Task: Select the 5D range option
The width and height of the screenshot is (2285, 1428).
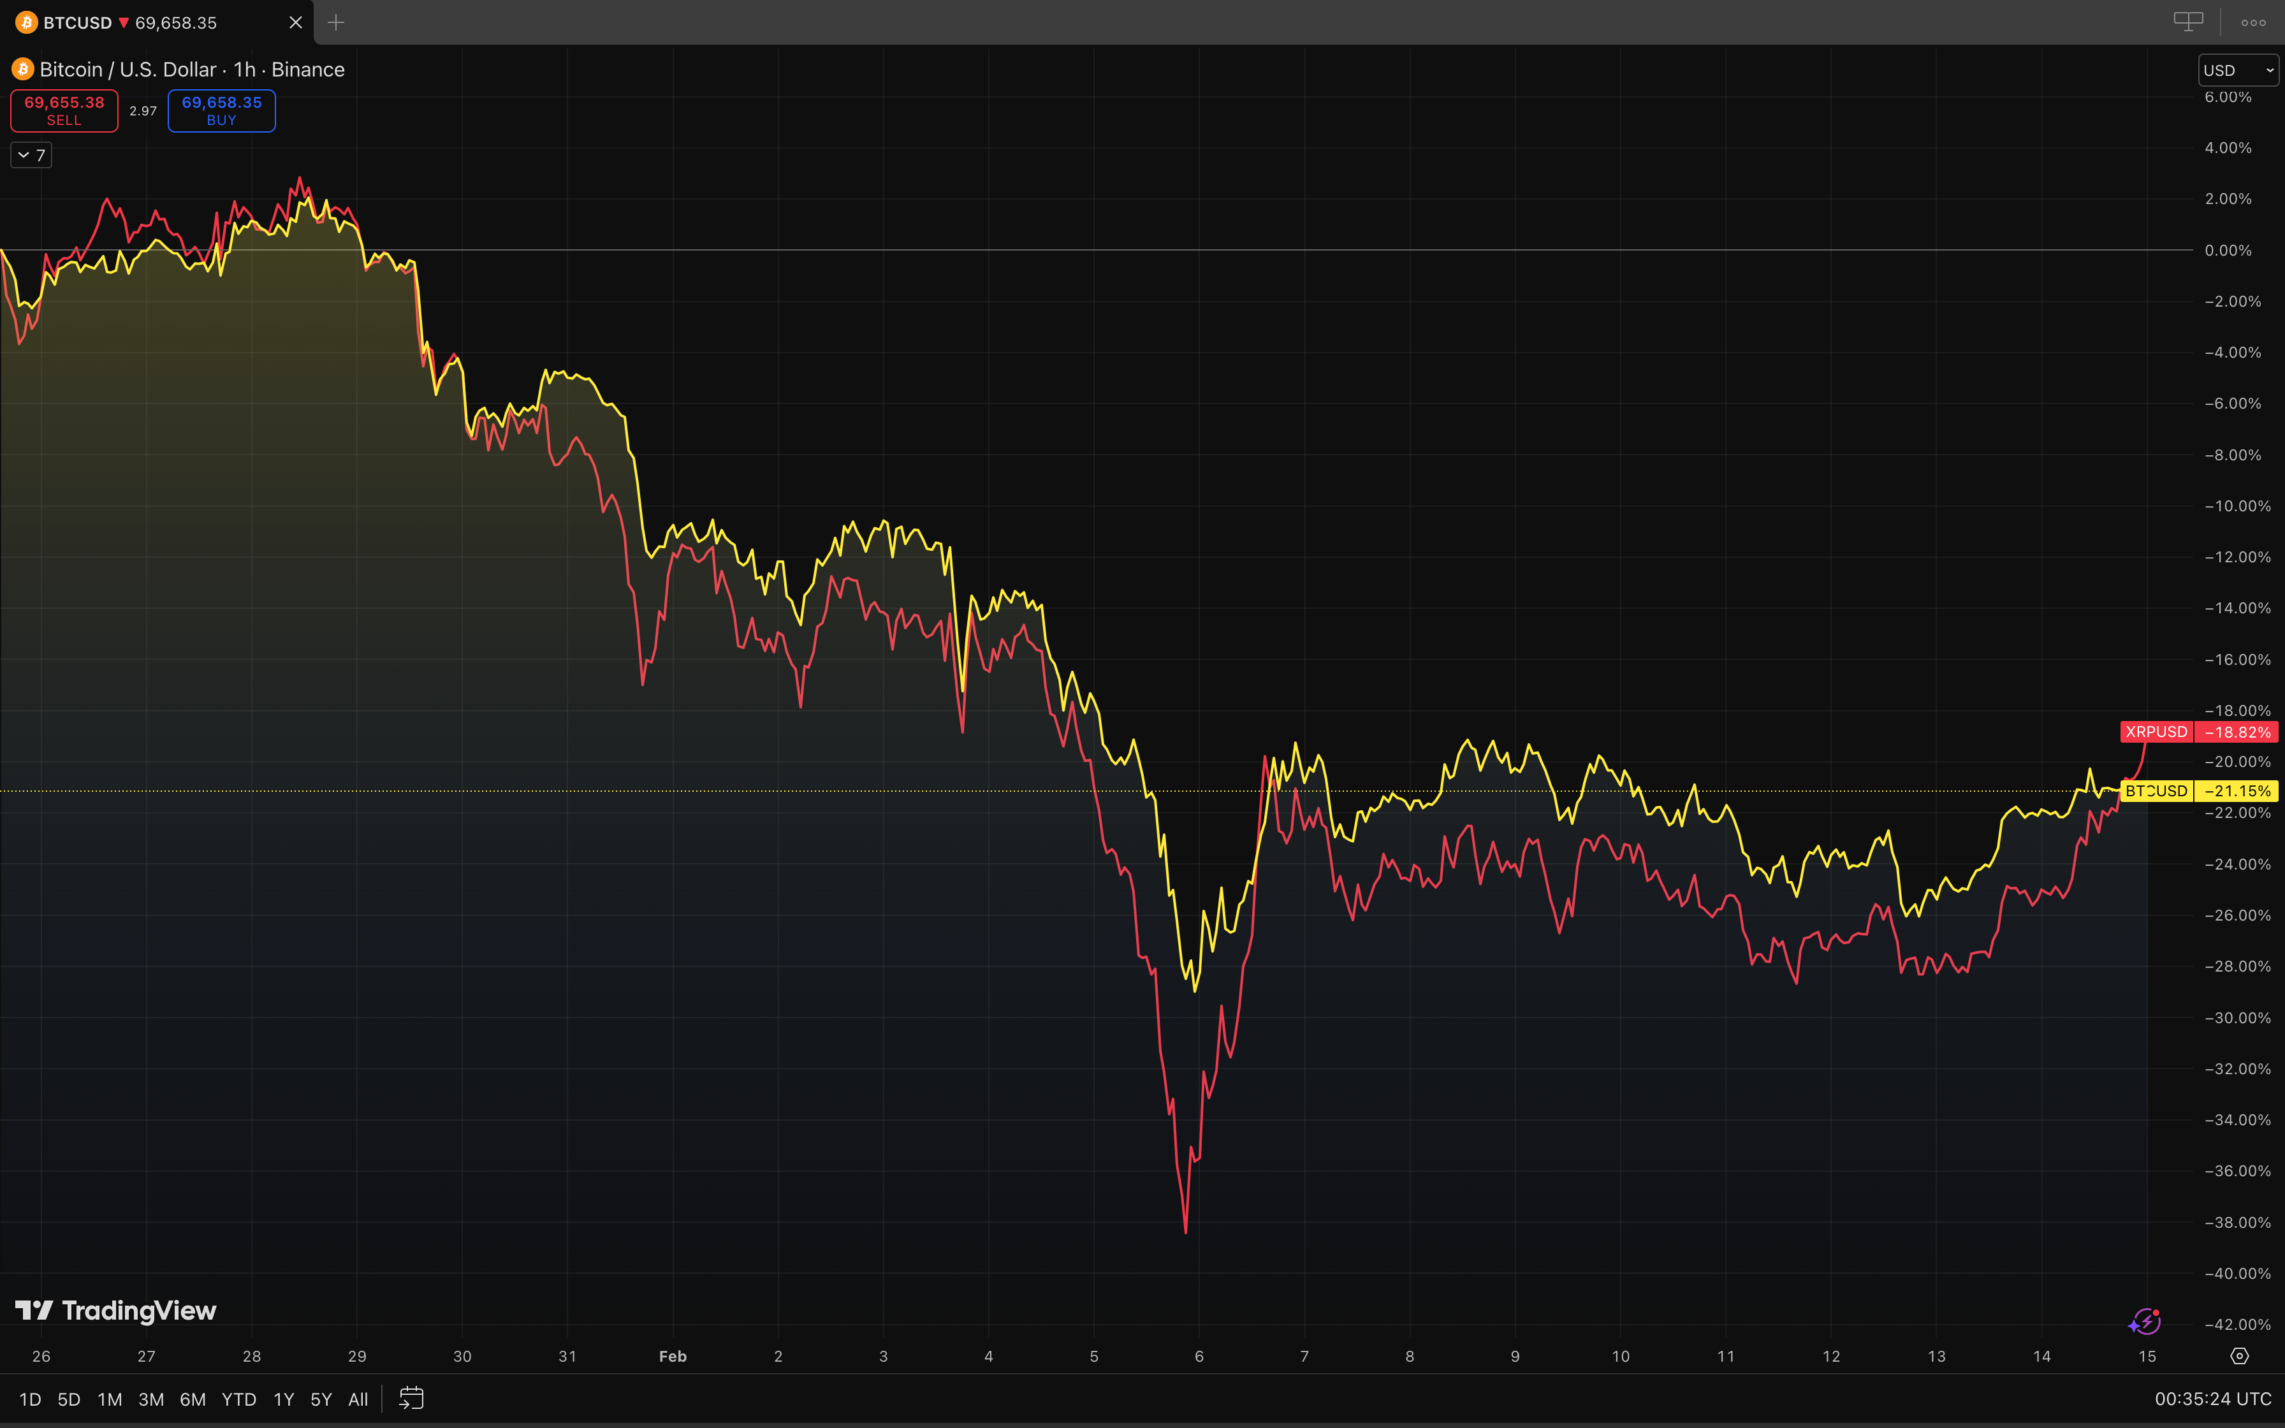Action: pos(69,1400)
